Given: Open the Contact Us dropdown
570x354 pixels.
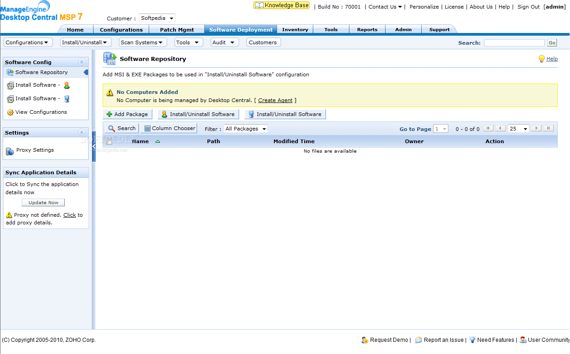Looking at the screenshot, I should coord(385,7).
